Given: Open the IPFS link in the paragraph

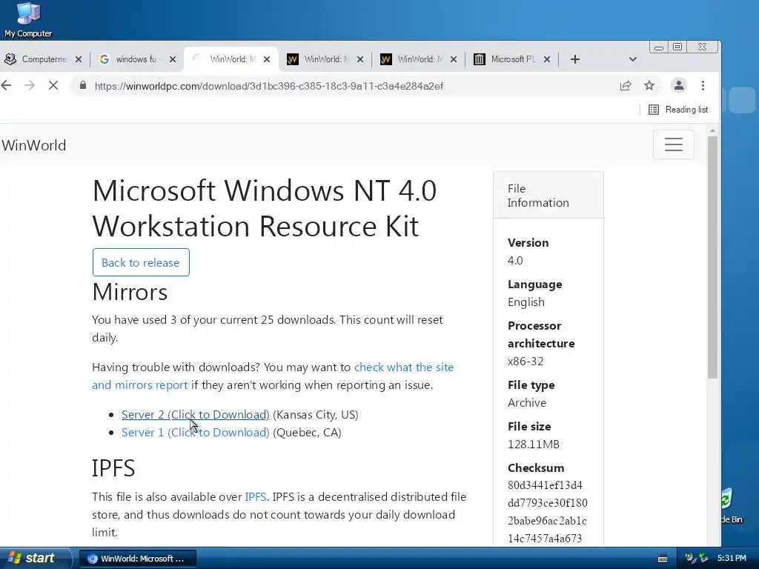Looking at the screenshot, I should tap(256, 497).
